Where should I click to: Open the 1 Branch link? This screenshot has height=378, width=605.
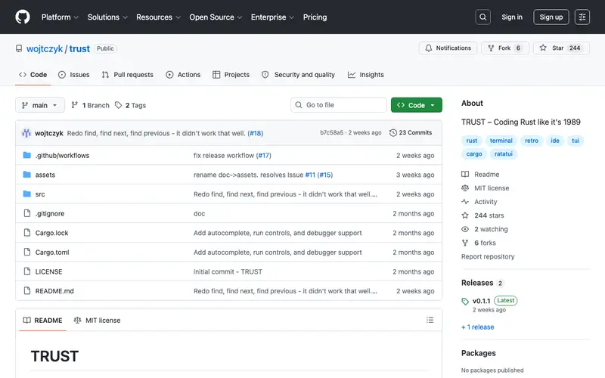point(90,105)
